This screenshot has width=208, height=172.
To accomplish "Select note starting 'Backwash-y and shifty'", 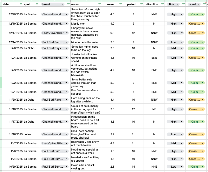I will click(86, 143).
